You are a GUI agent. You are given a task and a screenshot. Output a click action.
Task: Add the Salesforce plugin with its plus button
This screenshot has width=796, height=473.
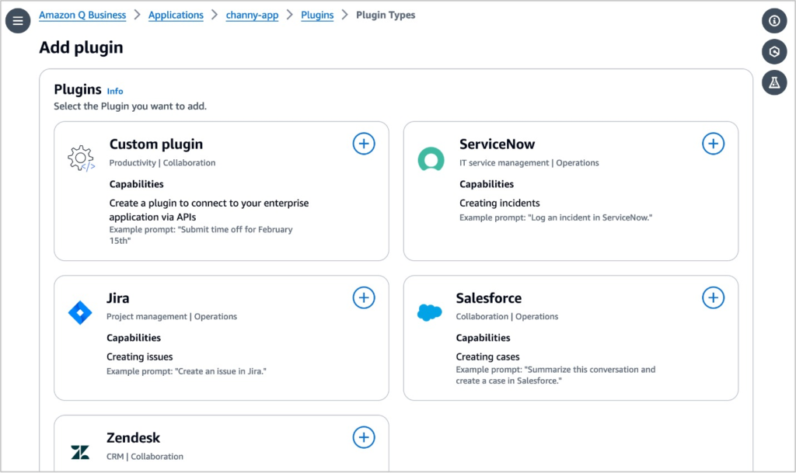(714, 297)
